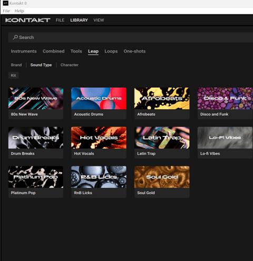
Task: Open the 80s New Wave thumbnail
Action: pyautogui.click(x=36, y=99)
